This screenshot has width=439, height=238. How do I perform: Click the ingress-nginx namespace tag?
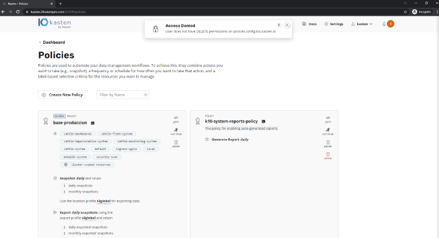pyautogui.click(x=127, y=149)
